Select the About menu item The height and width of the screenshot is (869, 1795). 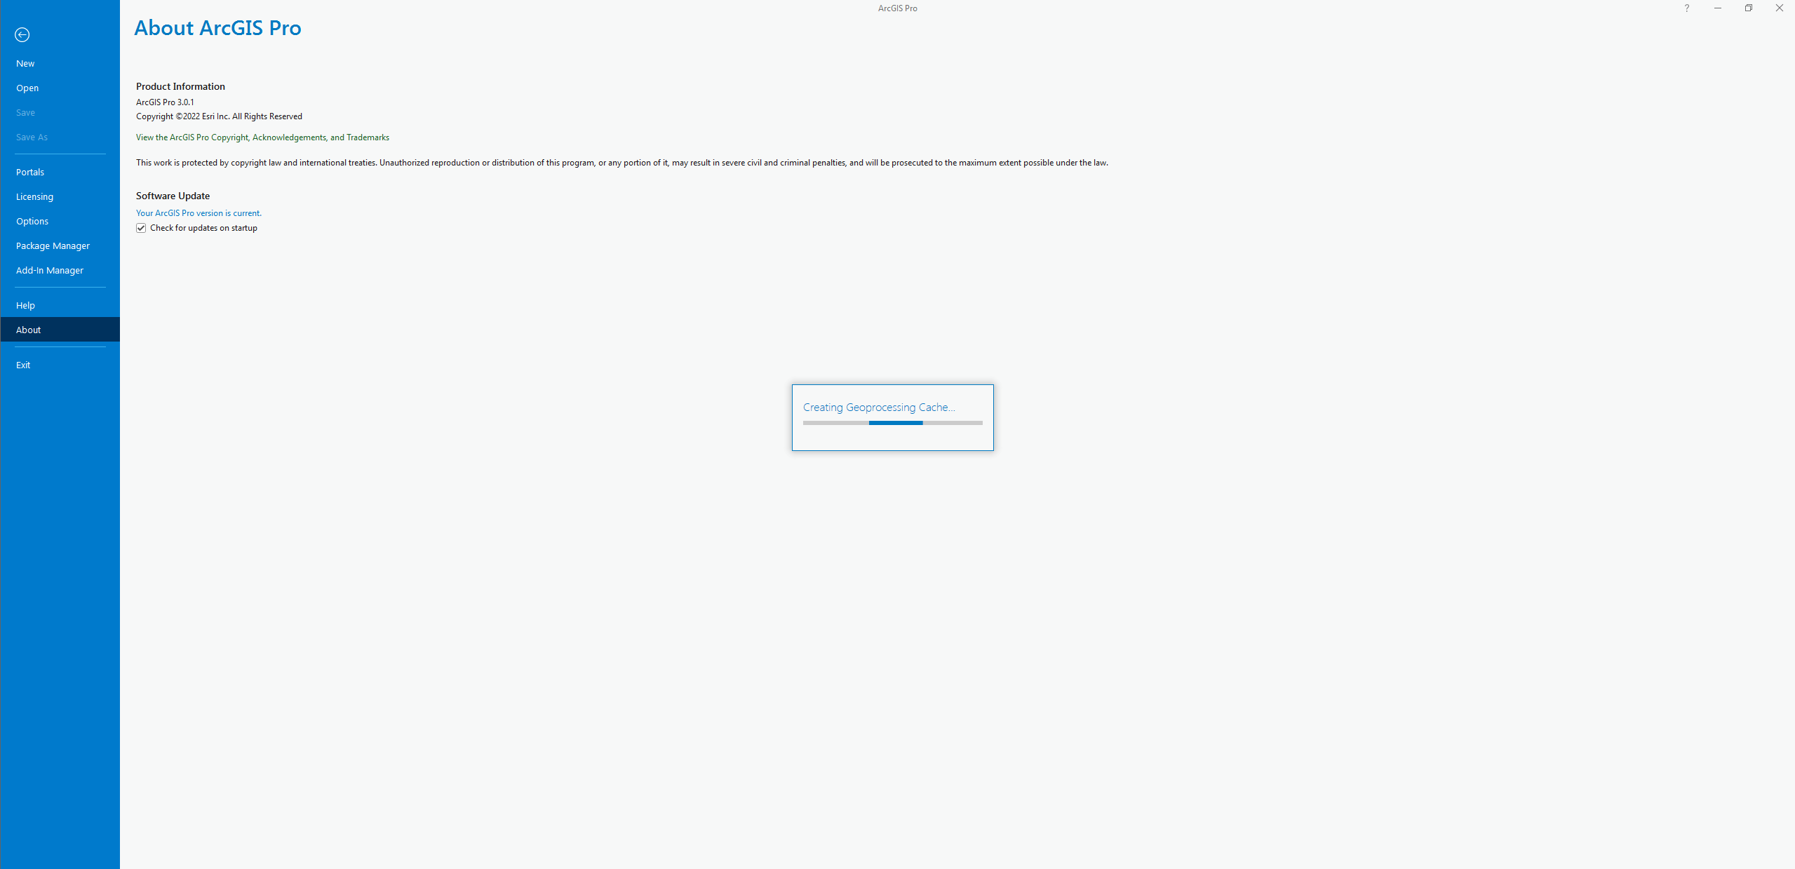tap(60, 330)
